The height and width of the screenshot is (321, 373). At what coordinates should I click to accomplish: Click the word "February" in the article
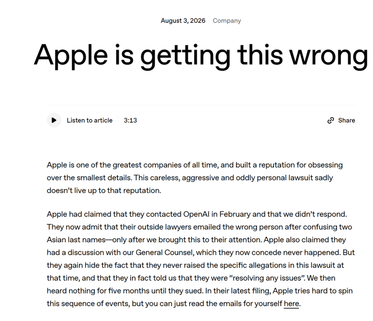click(x=235, y=214)
